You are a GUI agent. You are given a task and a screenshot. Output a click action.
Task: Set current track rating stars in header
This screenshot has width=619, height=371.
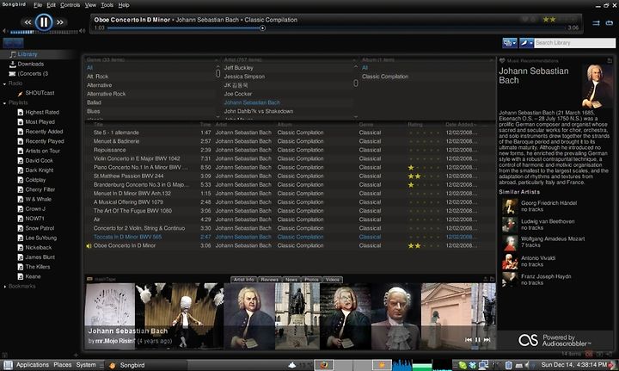561,19
